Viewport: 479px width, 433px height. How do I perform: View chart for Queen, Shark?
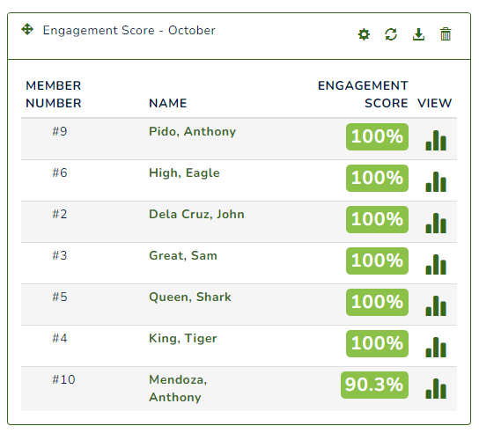(436, 305)
